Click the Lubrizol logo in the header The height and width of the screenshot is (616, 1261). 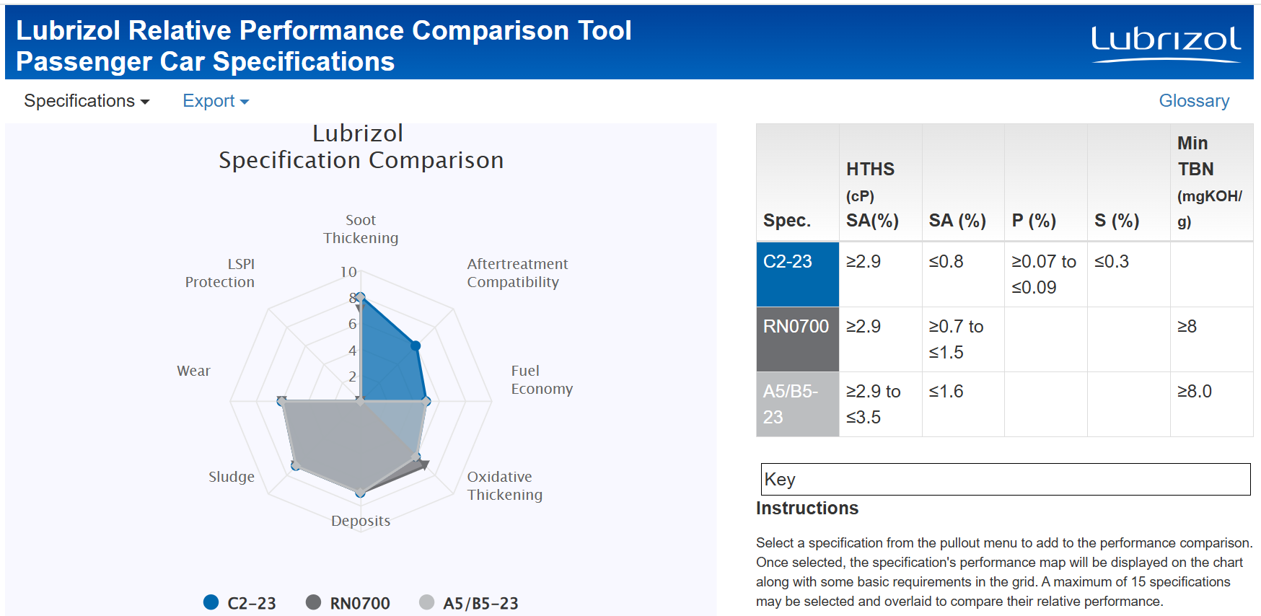[x=1166, y=45]
